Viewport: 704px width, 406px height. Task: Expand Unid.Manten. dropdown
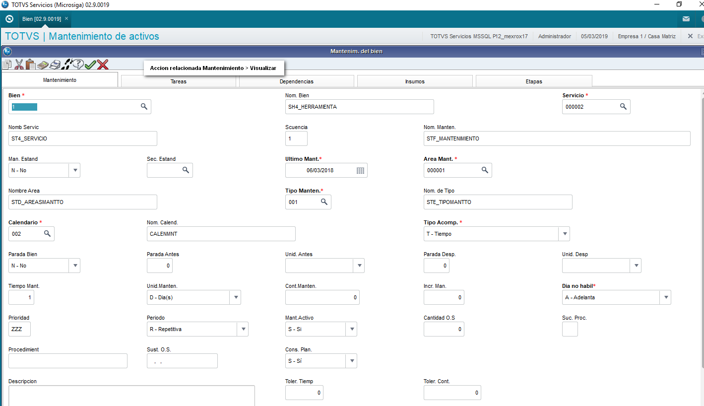235,297
